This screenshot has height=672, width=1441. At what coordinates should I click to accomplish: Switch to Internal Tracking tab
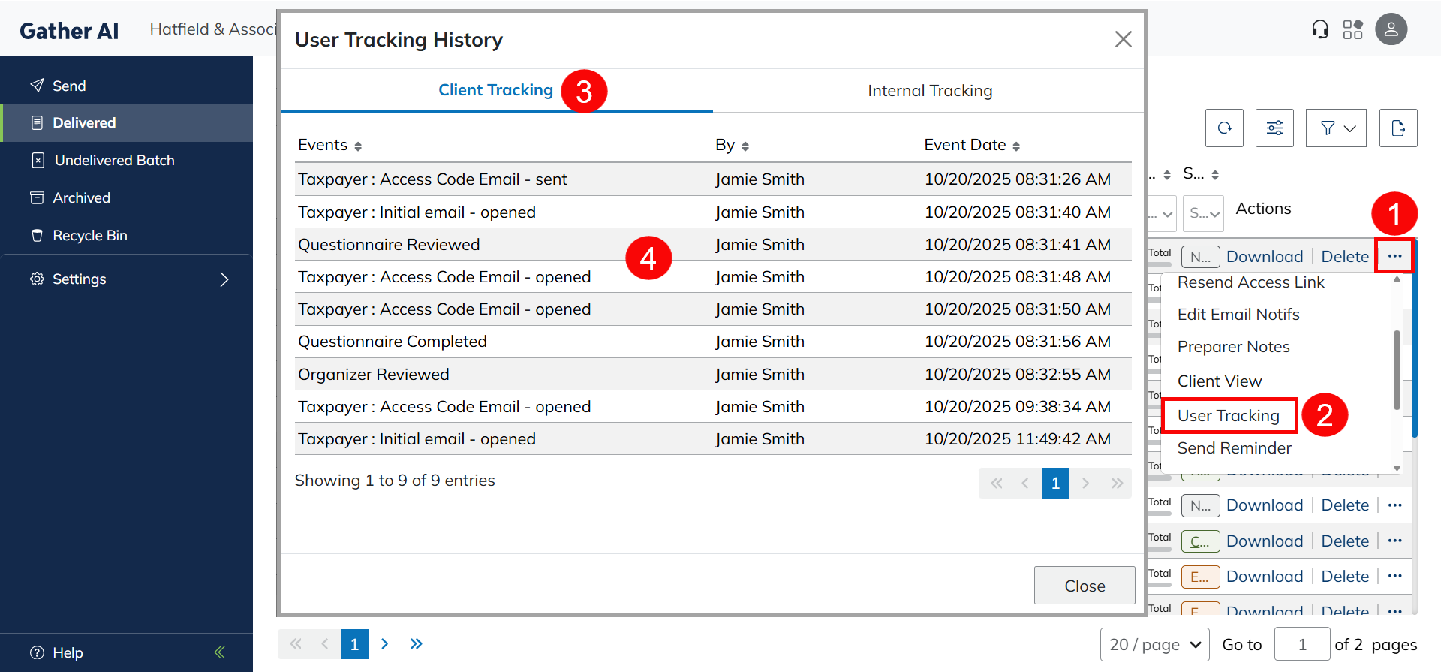coord(929,91)
